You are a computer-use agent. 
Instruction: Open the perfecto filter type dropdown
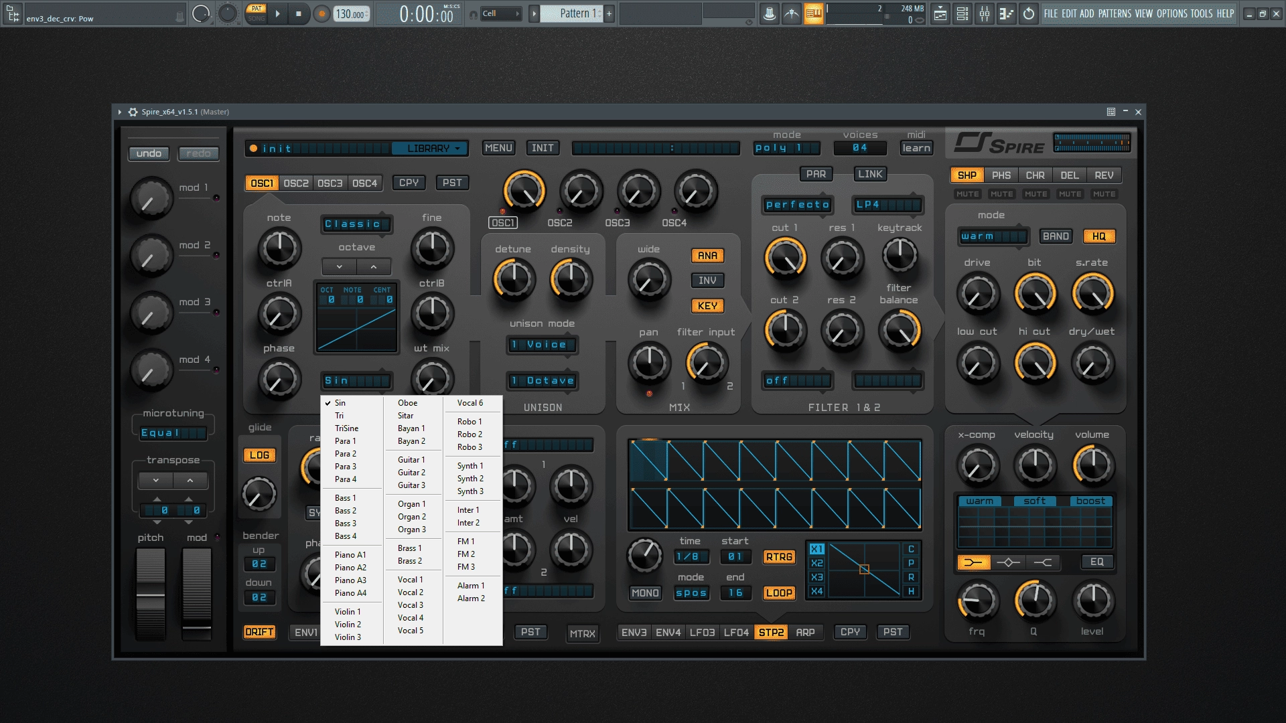pyautogui.click(x=798, y=205)
